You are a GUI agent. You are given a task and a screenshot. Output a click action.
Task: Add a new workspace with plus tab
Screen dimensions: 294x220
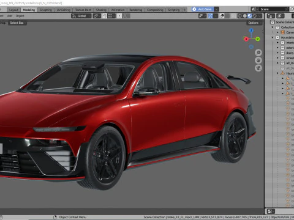184,10
